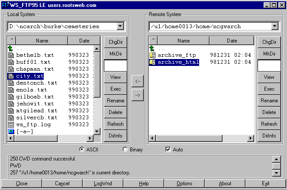Select the archive_html remote folder icon
287x190 pixels.
point(152,62)
